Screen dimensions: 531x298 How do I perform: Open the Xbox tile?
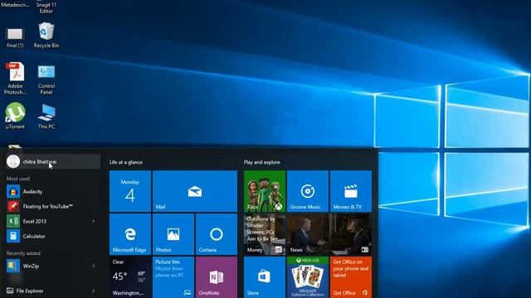[265, 191]
